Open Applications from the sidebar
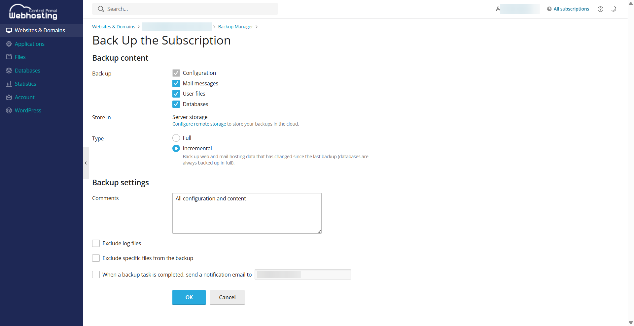The height and width of the screenshot is (326, 634). pyautogui.click(x=29, y=44)
